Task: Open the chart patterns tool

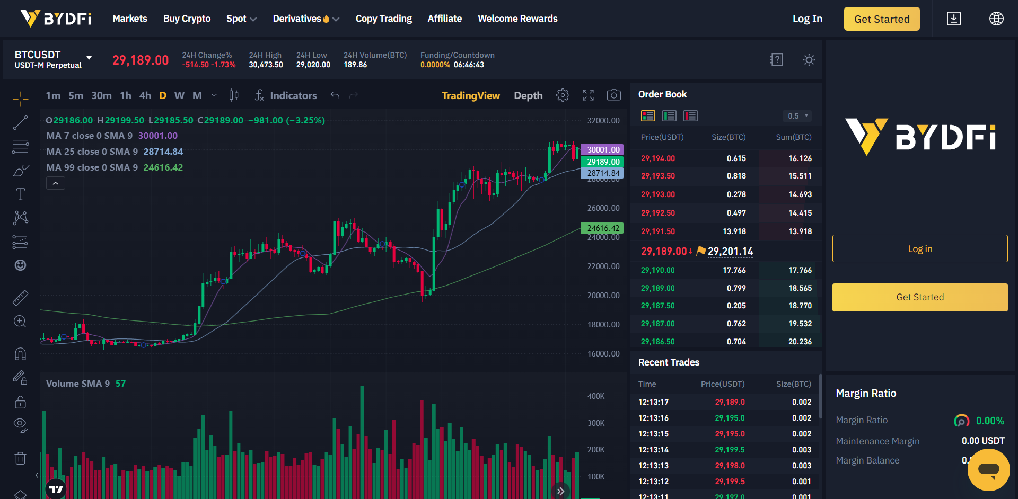Action: coord(21,218)
